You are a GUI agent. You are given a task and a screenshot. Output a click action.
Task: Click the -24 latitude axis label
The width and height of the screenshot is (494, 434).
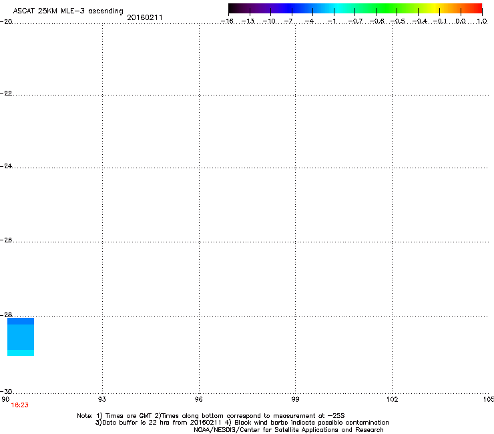(6, 166)
